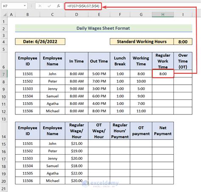Select Employee ID 11503 in first table
The height and width of the screenshot is (192, 201).
[x=28, y=89]
